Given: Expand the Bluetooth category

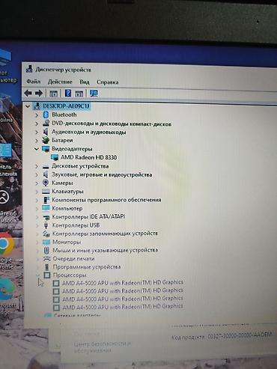Looking at the screenshot, I should (x=37, y=115).
